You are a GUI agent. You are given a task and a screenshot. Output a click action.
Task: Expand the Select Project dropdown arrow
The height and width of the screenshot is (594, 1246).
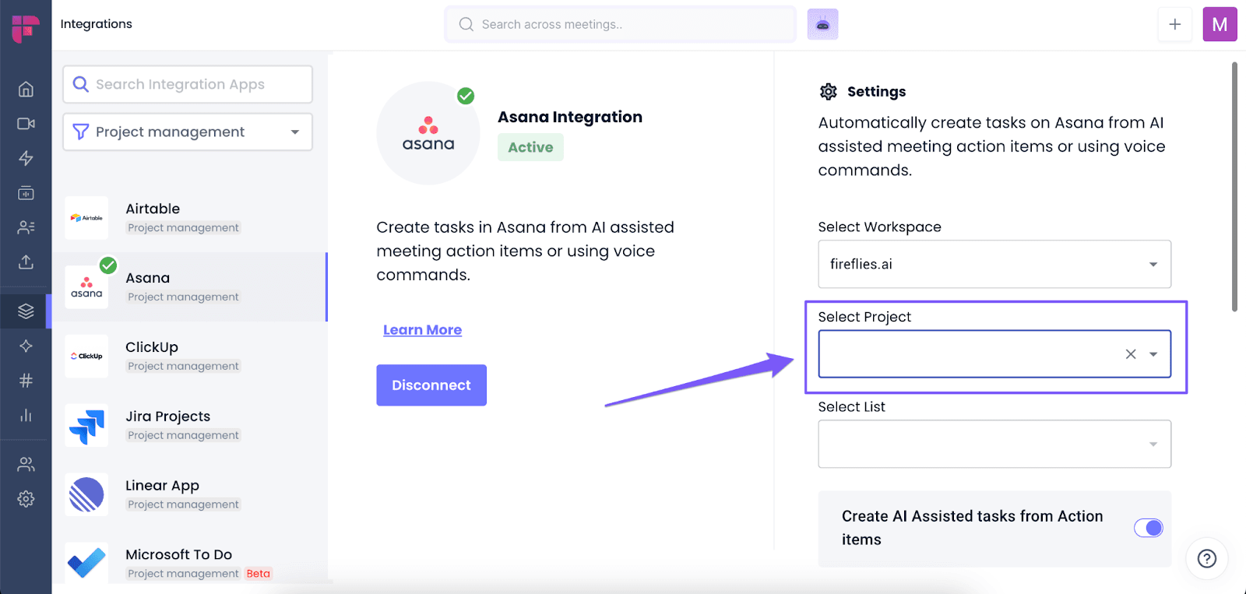click(x=1153, y=354)
